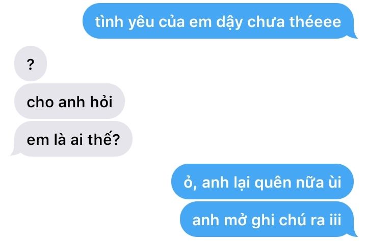This screenshot has width=367, height=241.
Task: Select the word "ùi" in the blue bubble
Action: (x=335, y=182)
